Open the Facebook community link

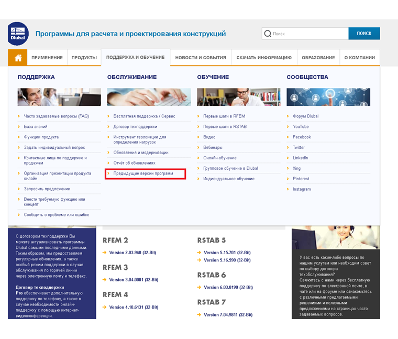(302, 137)
